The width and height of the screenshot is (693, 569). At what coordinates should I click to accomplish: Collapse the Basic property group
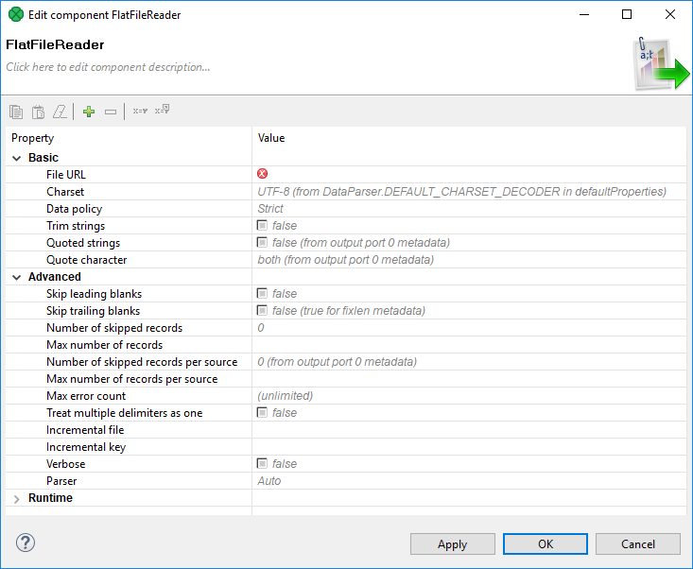click(x=17, y=158)
